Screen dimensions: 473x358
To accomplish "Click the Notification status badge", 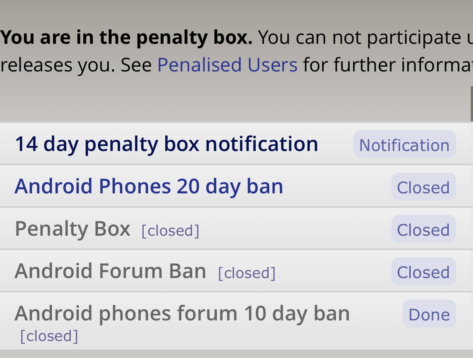I will (404, 144).
